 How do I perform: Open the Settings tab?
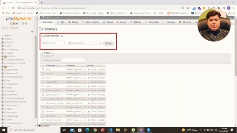[136, 22]
